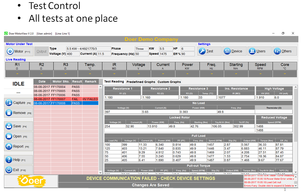Viewport: 302px width, 192px height.
Task: Select the Test Reading tab
Action: [114, 82]
